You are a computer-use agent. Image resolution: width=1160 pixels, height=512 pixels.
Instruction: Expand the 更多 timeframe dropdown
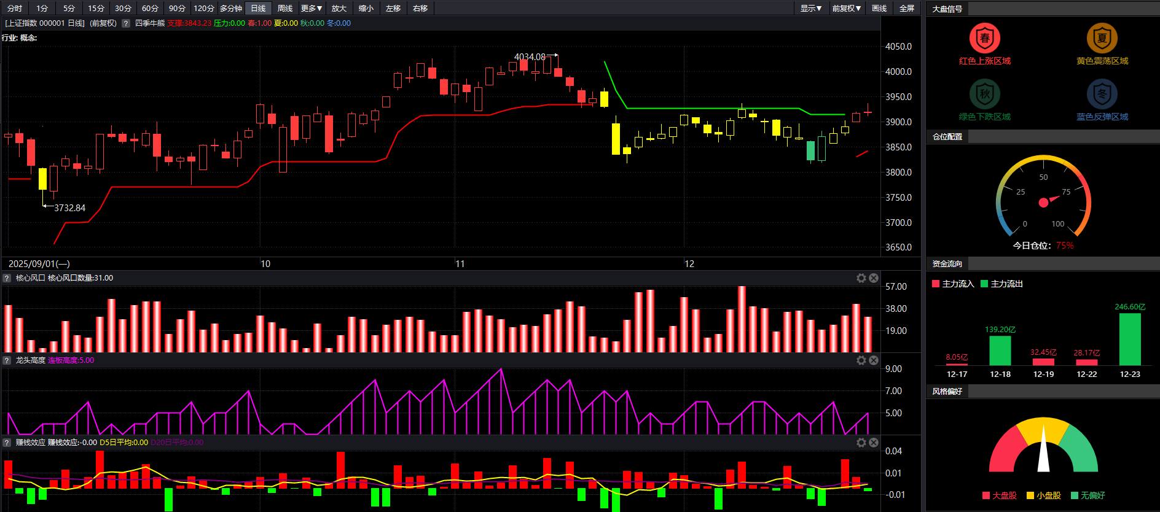point(312,9)
